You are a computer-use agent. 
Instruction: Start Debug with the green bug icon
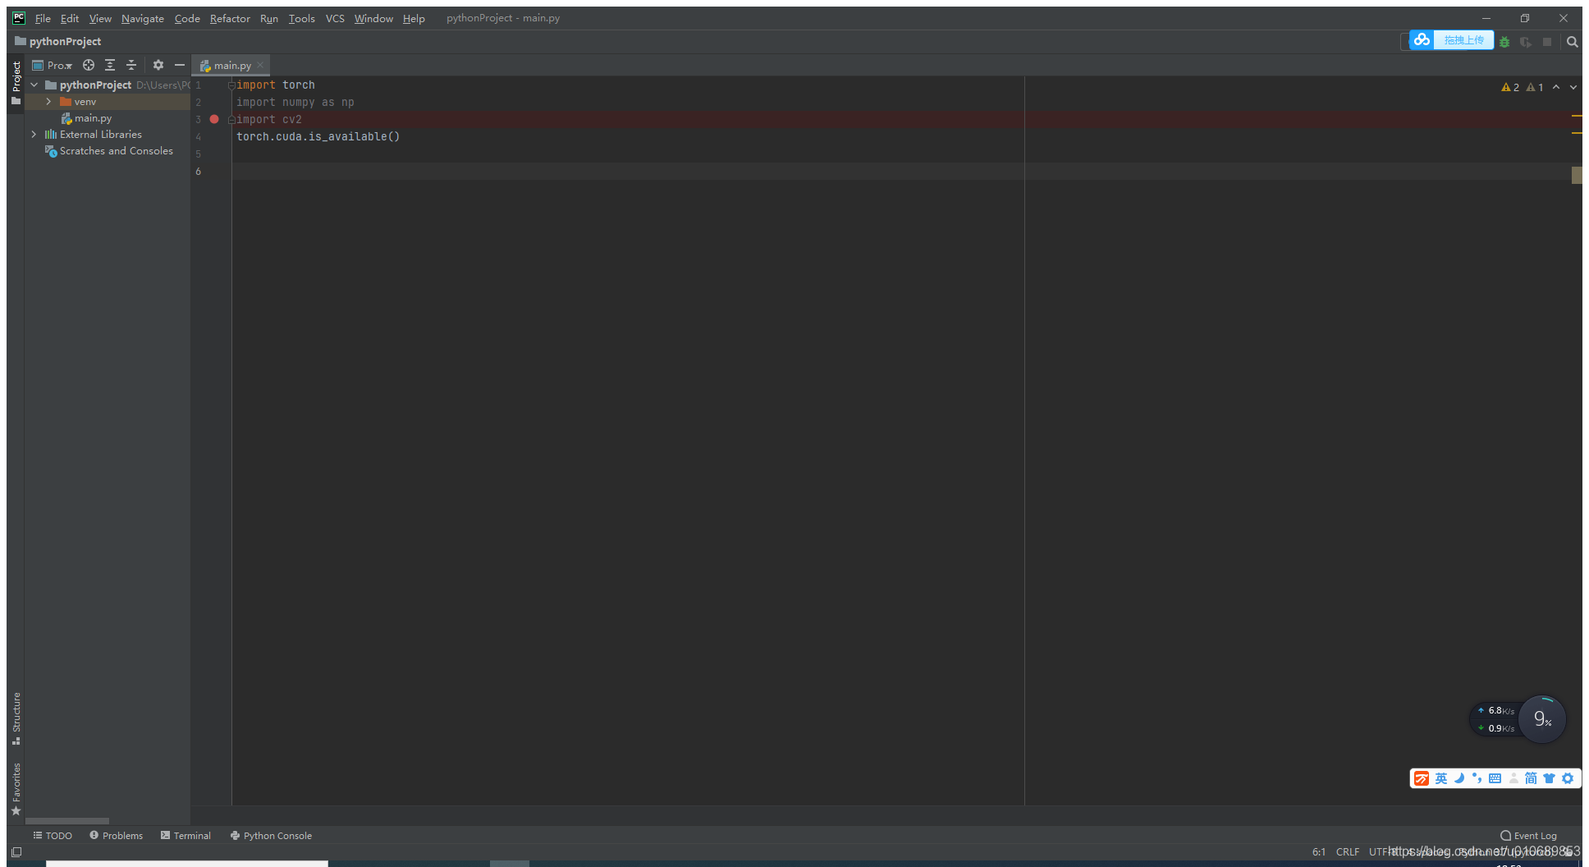[1505, 42]
